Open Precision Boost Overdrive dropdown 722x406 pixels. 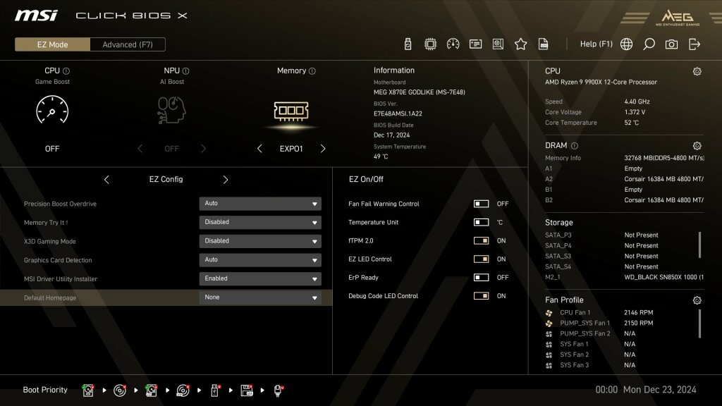(260, 204)
